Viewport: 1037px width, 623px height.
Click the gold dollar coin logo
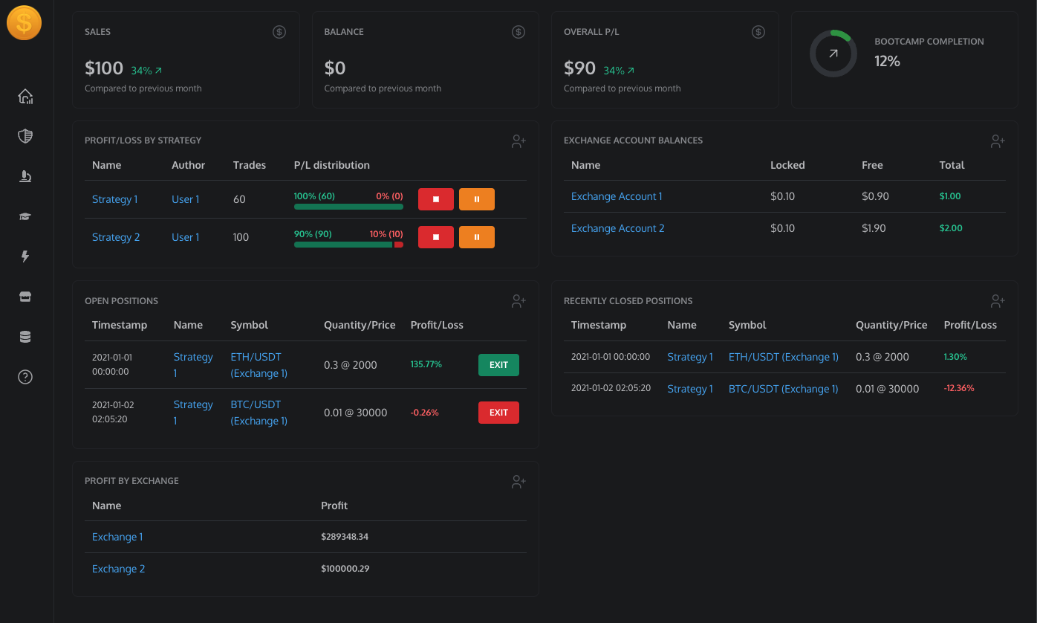(24, 23)
